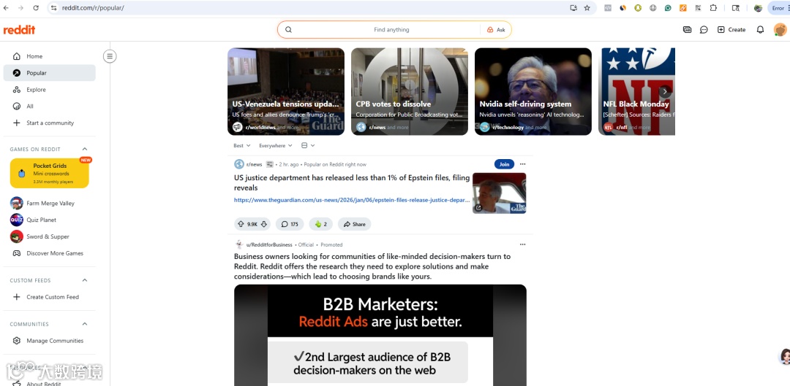Open Pocket Grids mini crosswords card
The width and height of the screenshot is (790, 386).
[x=50, y=174]
